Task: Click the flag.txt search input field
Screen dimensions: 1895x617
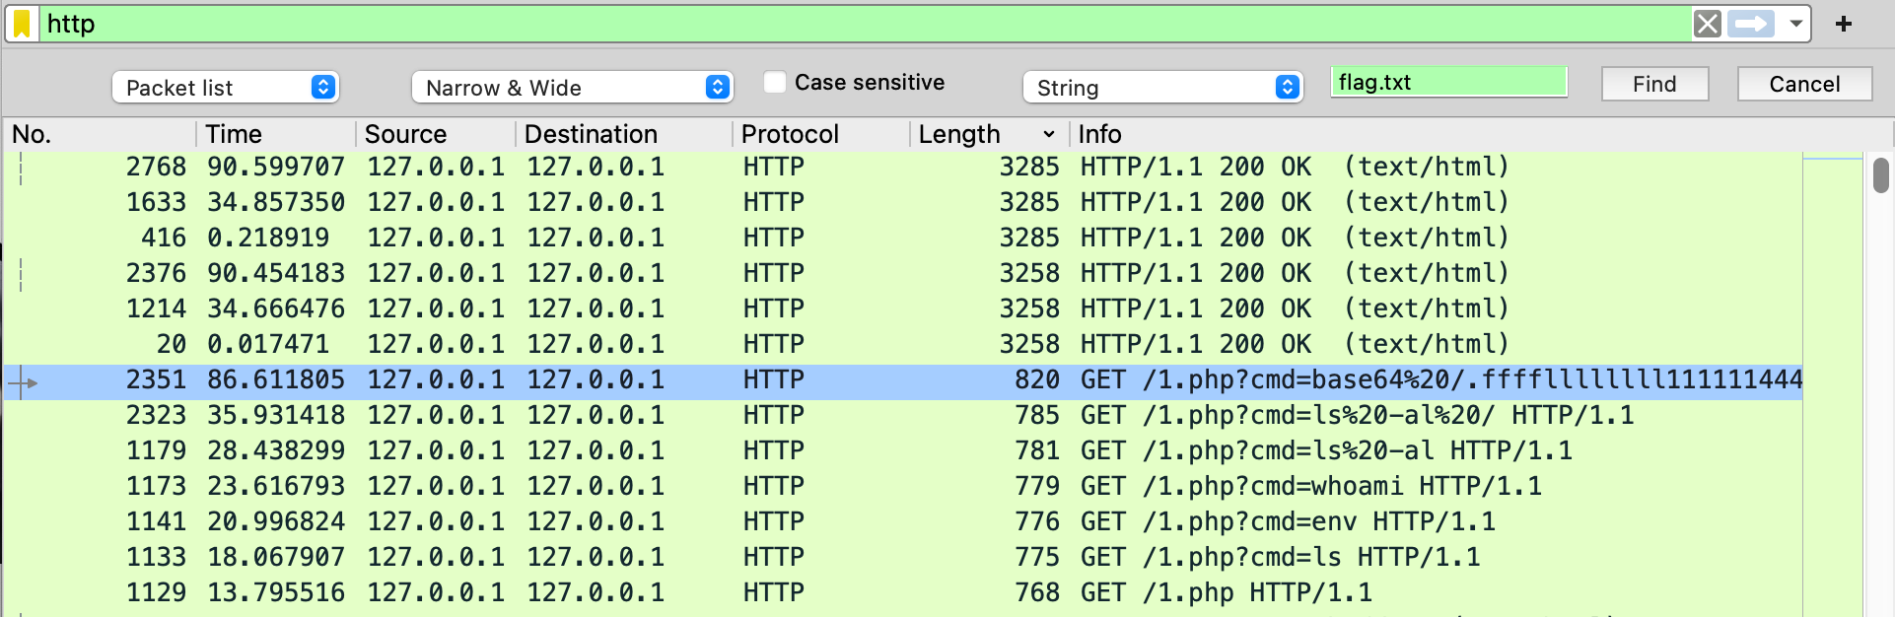Action: tap(1447, 83)
